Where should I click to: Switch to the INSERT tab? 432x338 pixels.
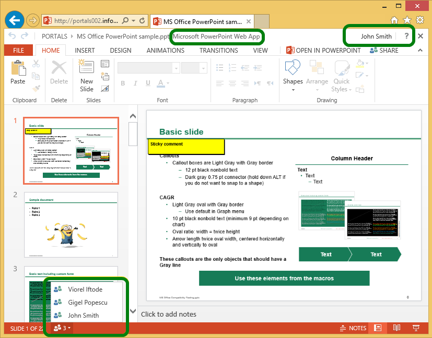[85, 50]
